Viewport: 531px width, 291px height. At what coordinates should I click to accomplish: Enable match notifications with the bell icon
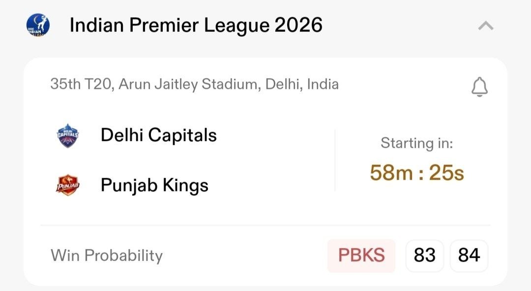[x=479, y=87]
